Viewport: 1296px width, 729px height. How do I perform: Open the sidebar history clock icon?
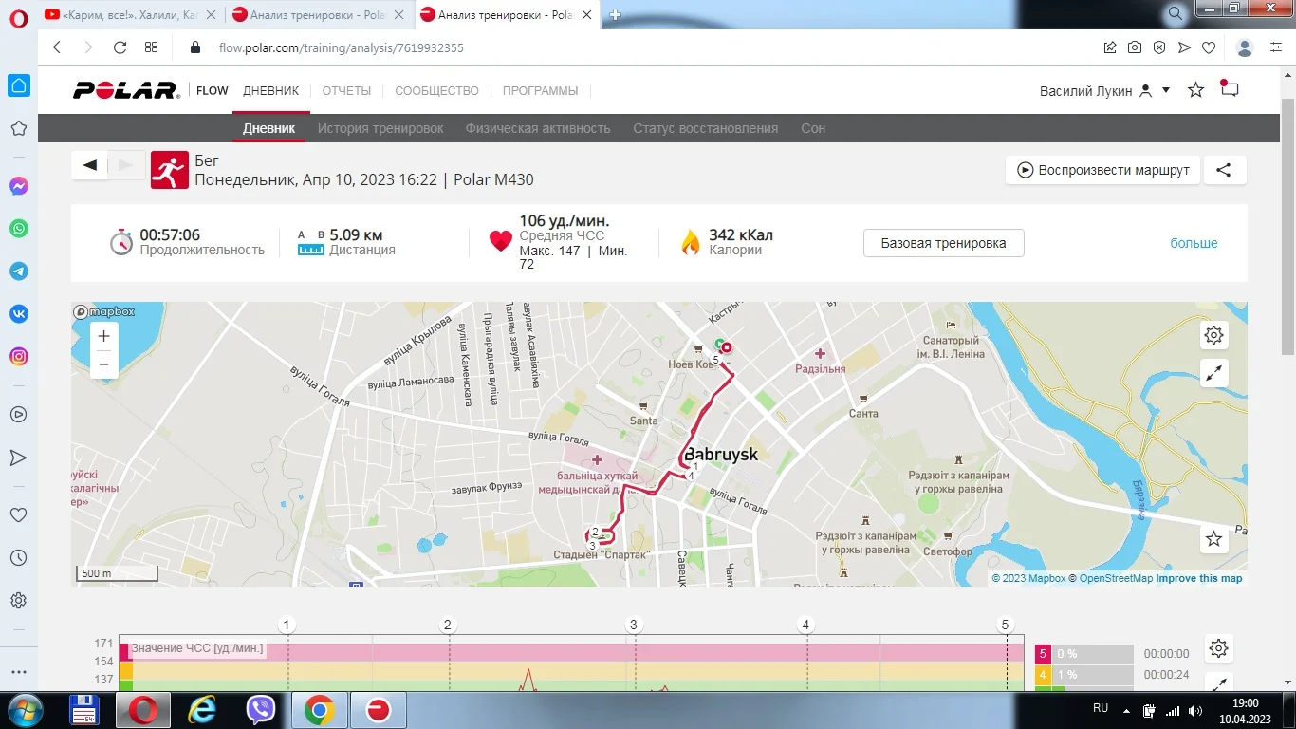(19, 558)
